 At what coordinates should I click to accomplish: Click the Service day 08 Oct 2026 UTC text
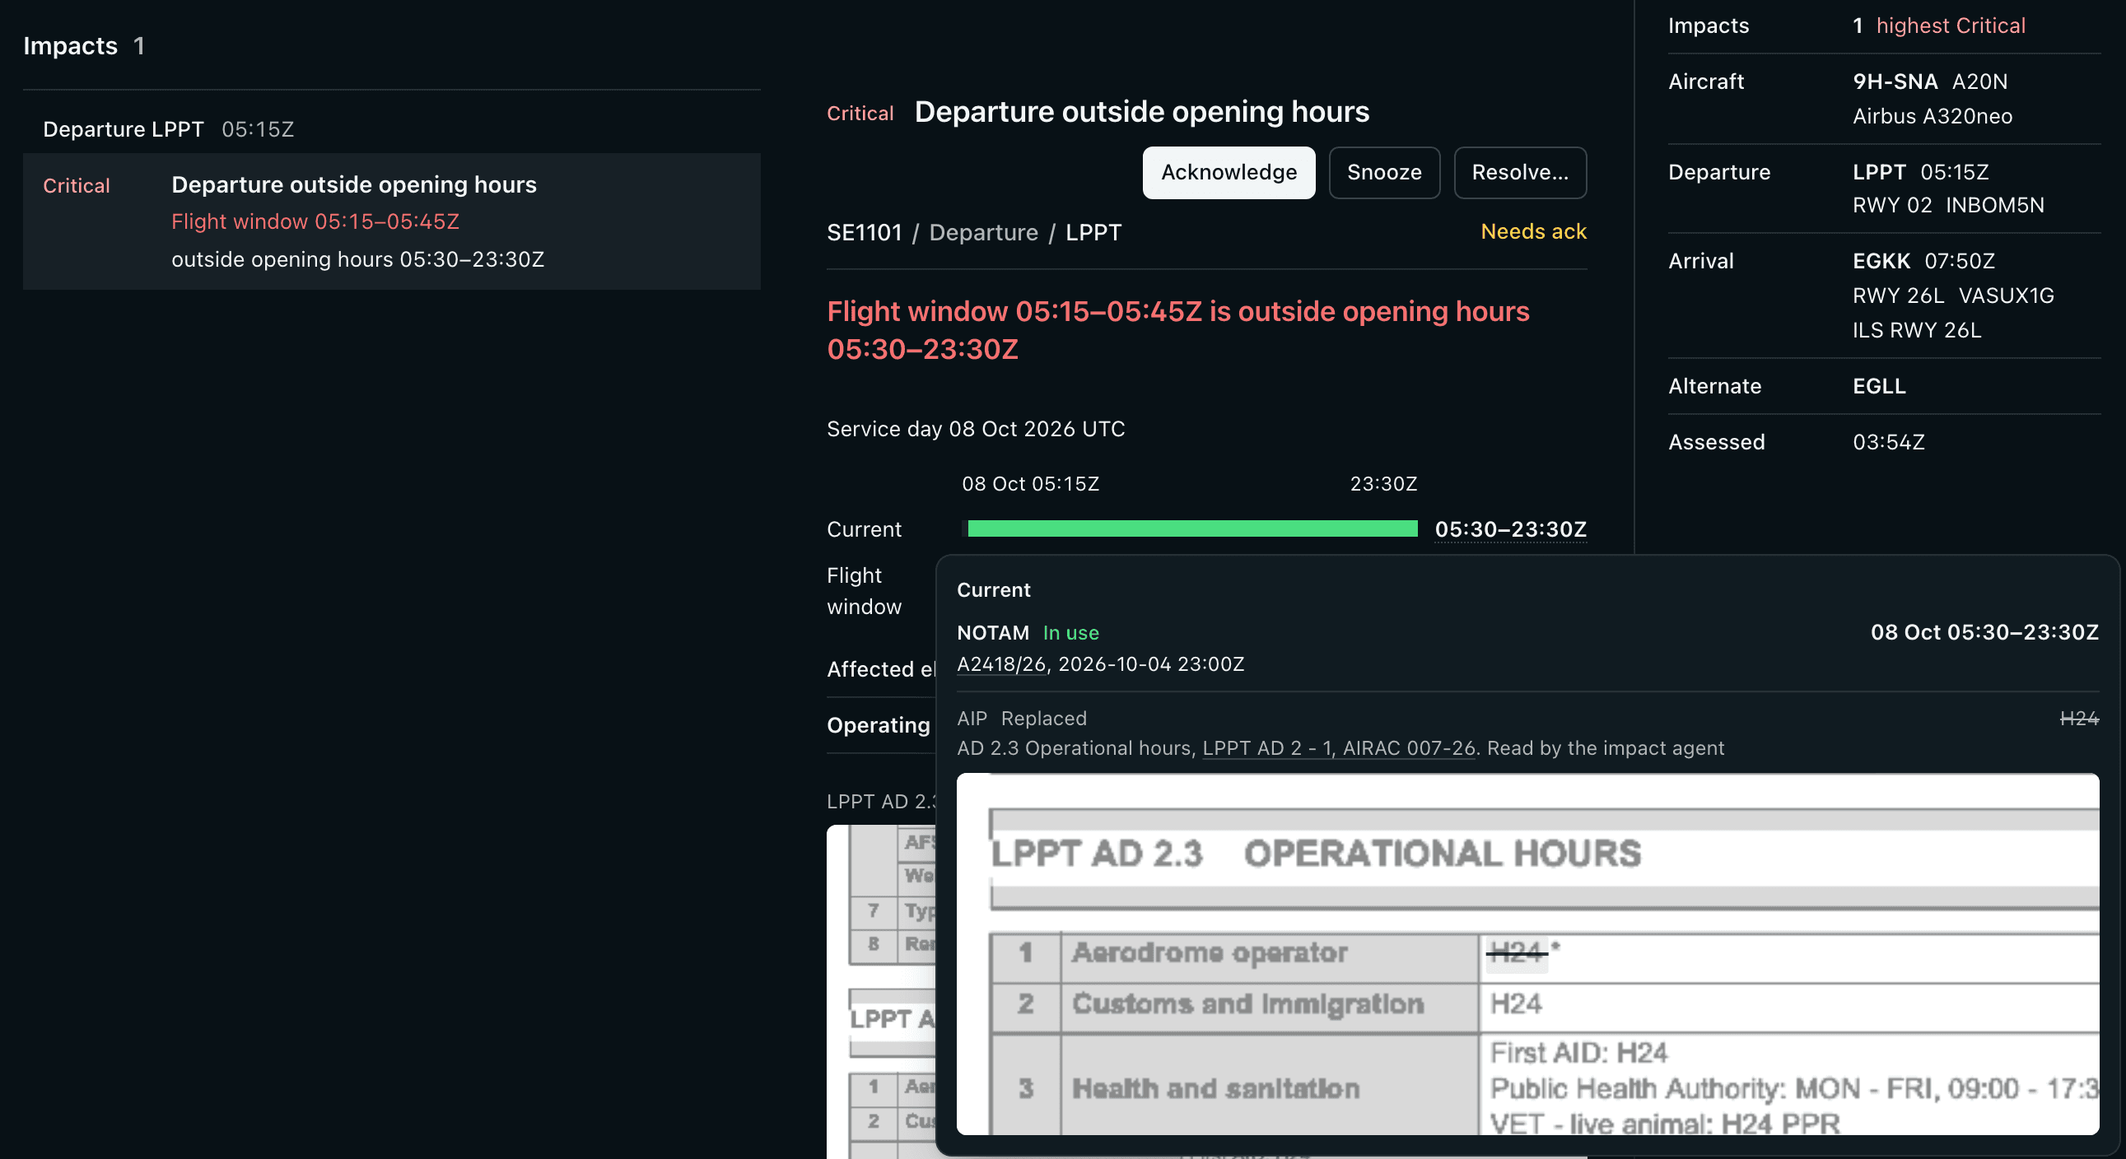976,429
